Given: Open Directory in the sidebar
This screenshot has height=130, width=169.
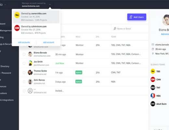Looking at the screenshot, I should pos(5,66).
